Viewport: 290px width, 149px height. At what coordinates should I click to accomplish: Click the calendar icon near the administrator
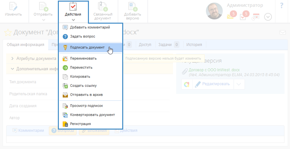[x=256, y=17]
